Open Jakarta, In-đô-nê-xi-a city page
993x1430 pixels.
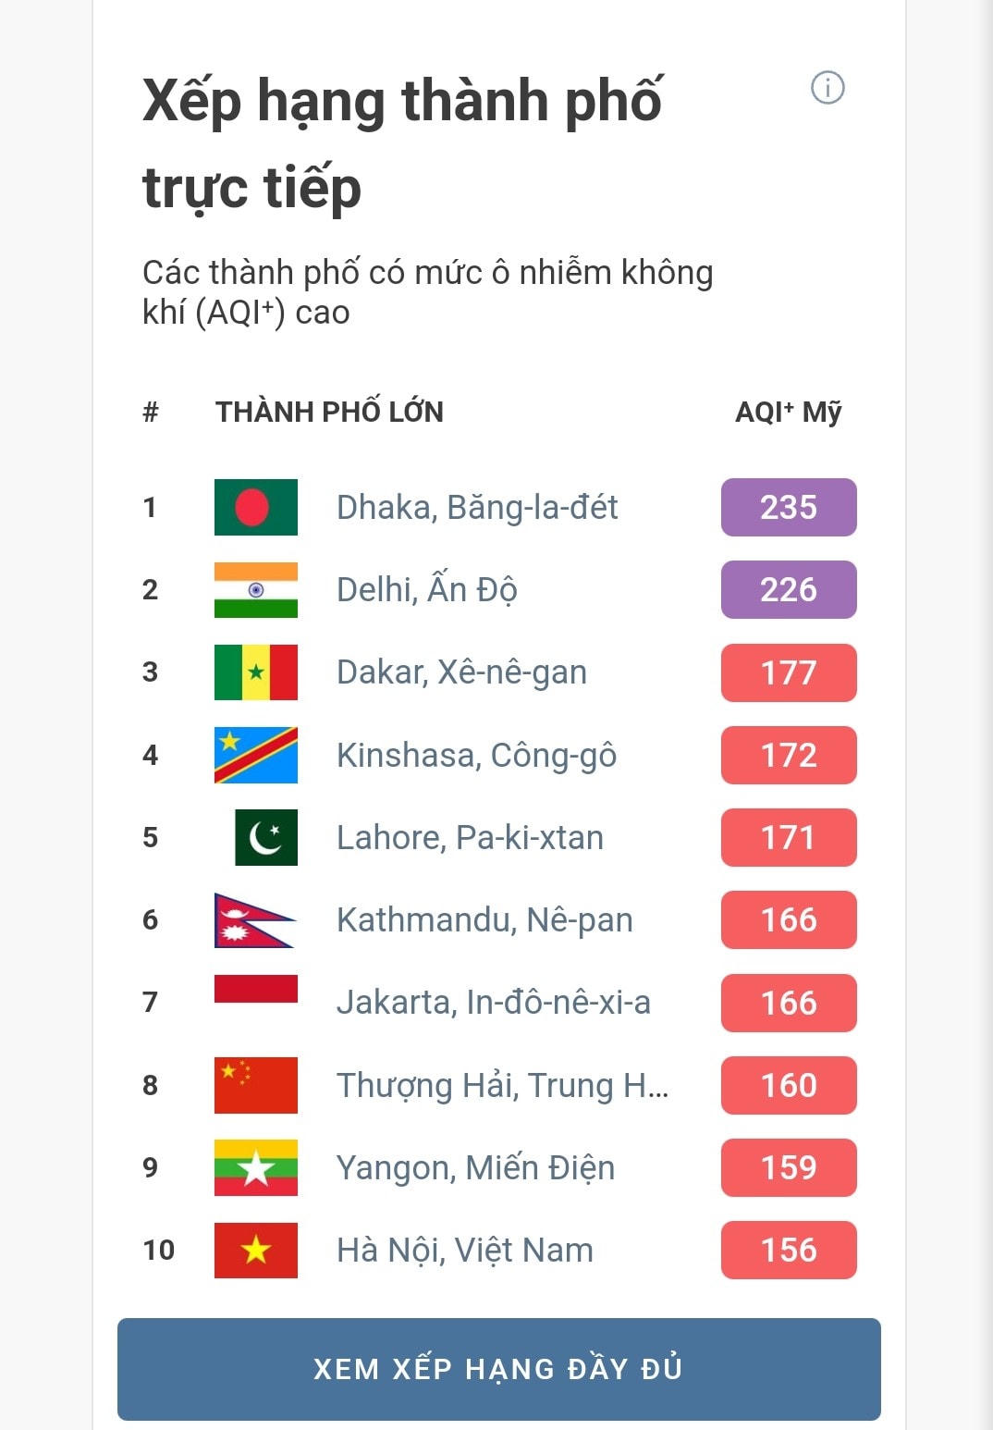pyautogui.click(x=493, y=1003)
